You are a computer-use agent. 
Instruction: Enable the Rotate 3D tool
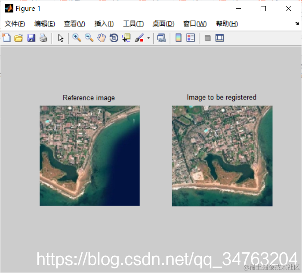114,38
